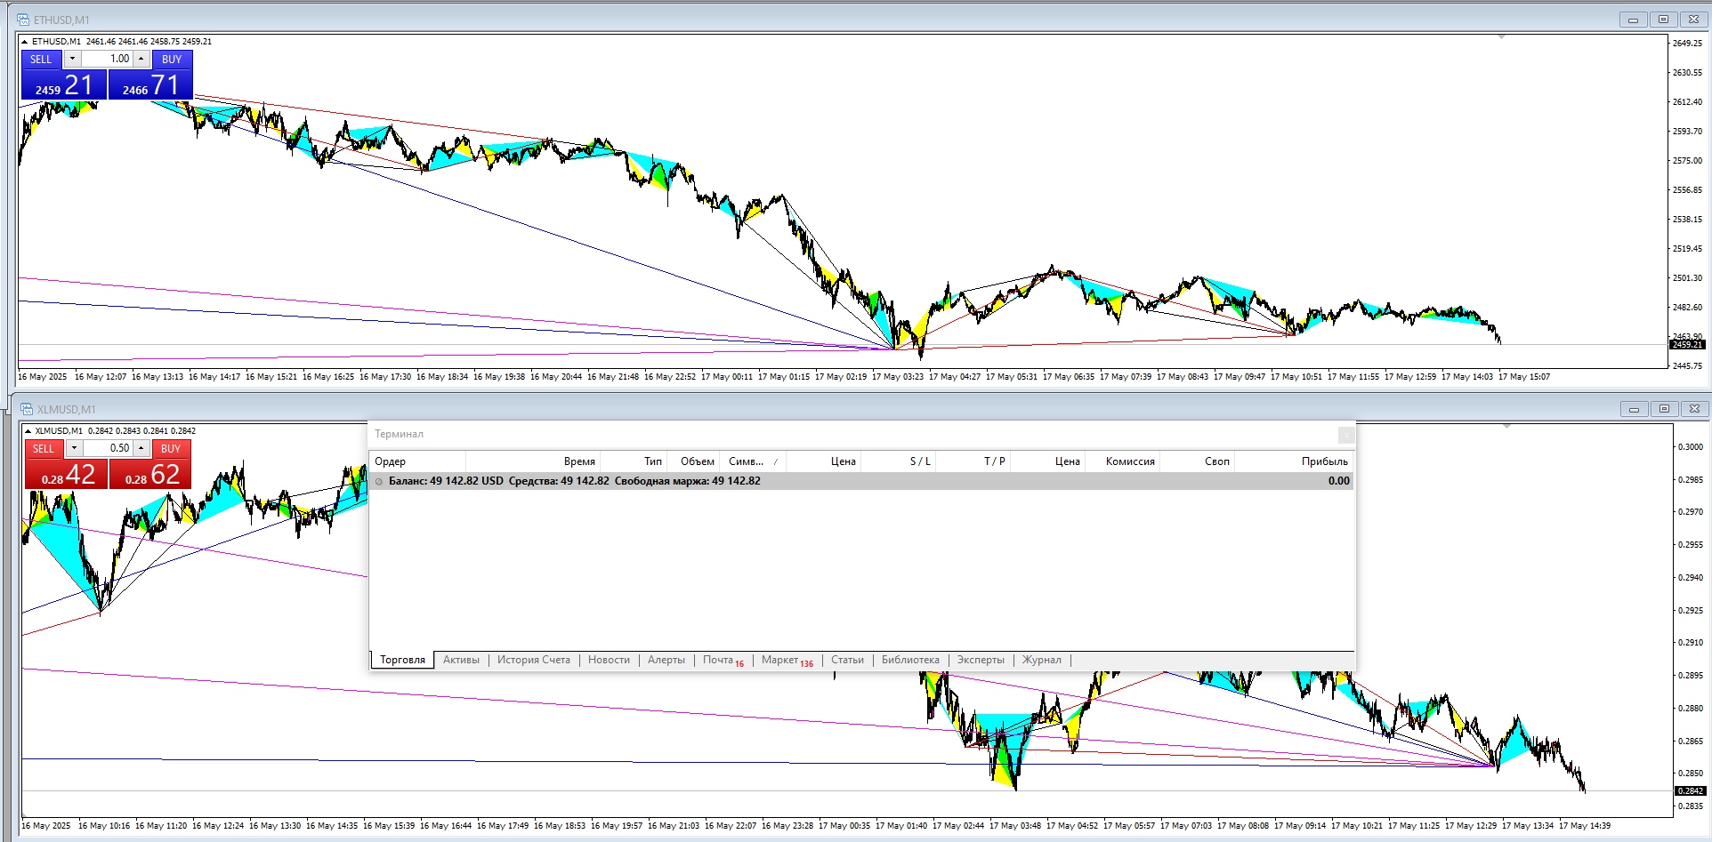
Task: Sort by the Своп column header
Action: pyautogui.click(x=1198, y=461)
